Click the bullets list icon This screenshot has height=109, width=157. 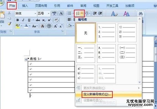pos(70,13)
